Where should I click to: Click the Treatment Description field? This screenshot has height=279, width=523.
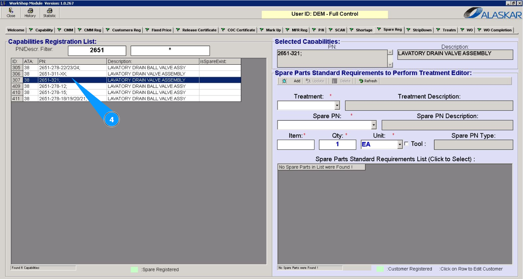pyautogui.click(x=429, y=106)
